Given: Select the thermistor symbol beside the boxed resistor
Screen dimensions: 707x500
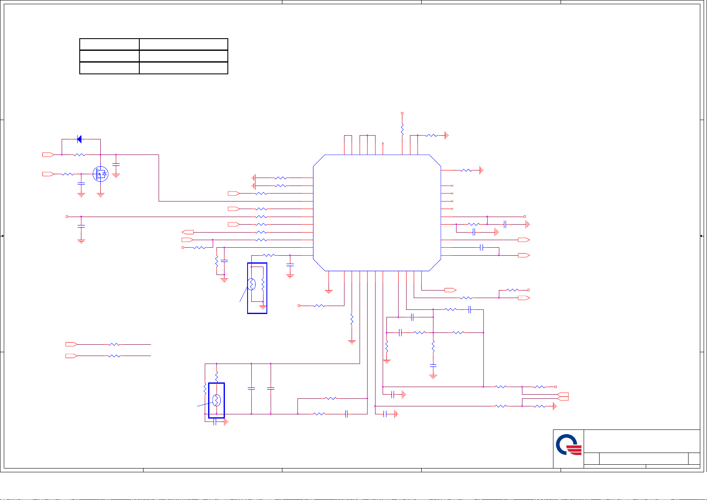Looking at the screenshot, I should [251, 284].
